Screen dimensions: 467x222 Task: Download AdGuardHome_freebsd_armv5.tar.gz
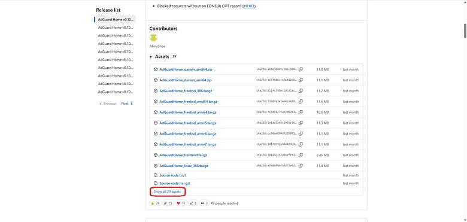click(x=187, y=123)
